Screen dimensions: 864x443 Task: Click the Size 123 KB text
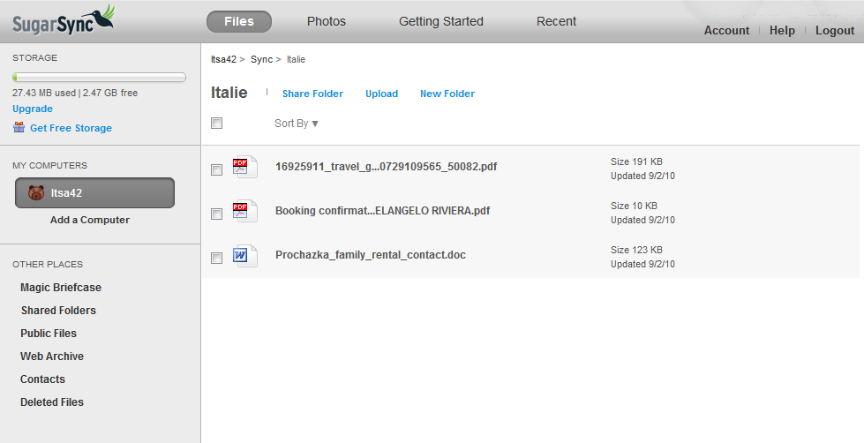pyautogui.click(x=636, y=250)
